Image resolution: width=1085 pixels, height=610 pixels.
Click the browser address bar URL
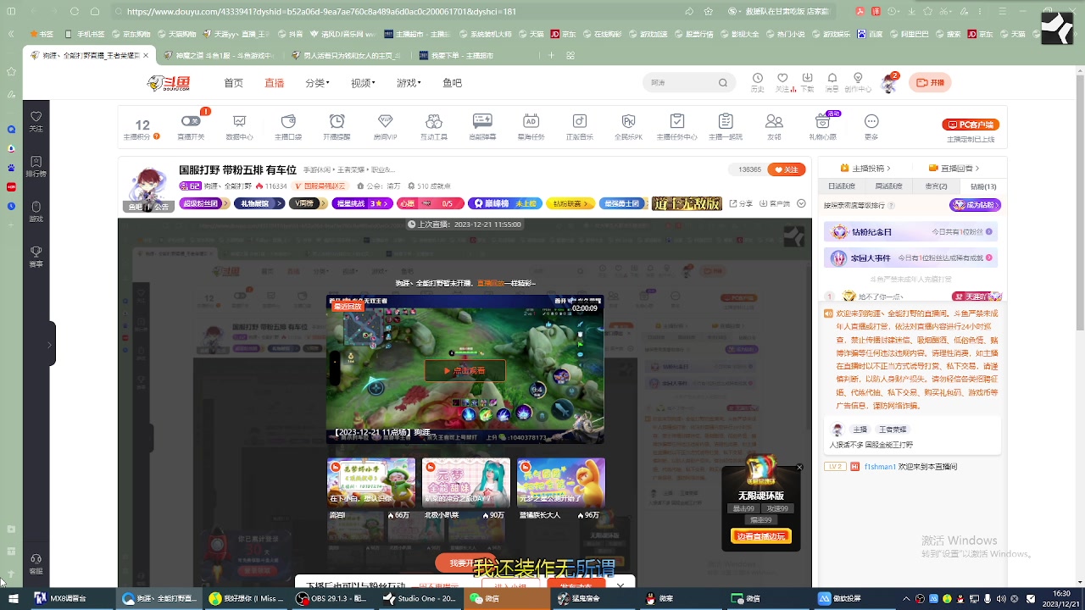321,12
